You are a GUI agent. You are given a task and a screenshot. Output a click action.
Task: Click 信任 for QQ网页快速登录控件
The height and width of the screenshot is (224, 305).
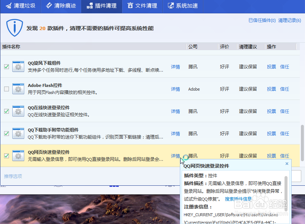(x=285, y=156)
